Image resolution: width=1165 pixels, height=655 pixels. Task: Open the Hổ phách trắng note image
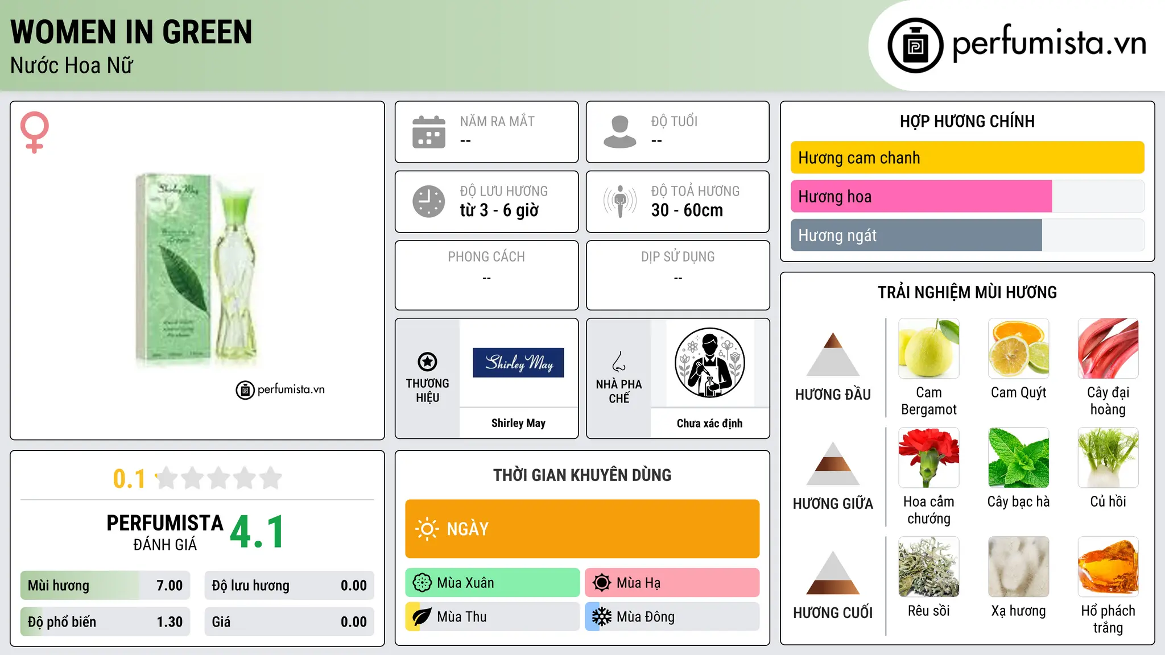(1108, 567)
